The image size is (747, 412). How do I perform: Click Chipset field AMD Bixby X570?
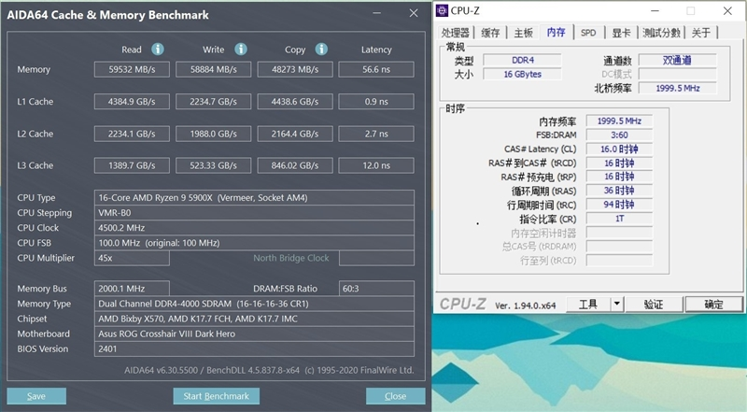click(x=254, y=319)
